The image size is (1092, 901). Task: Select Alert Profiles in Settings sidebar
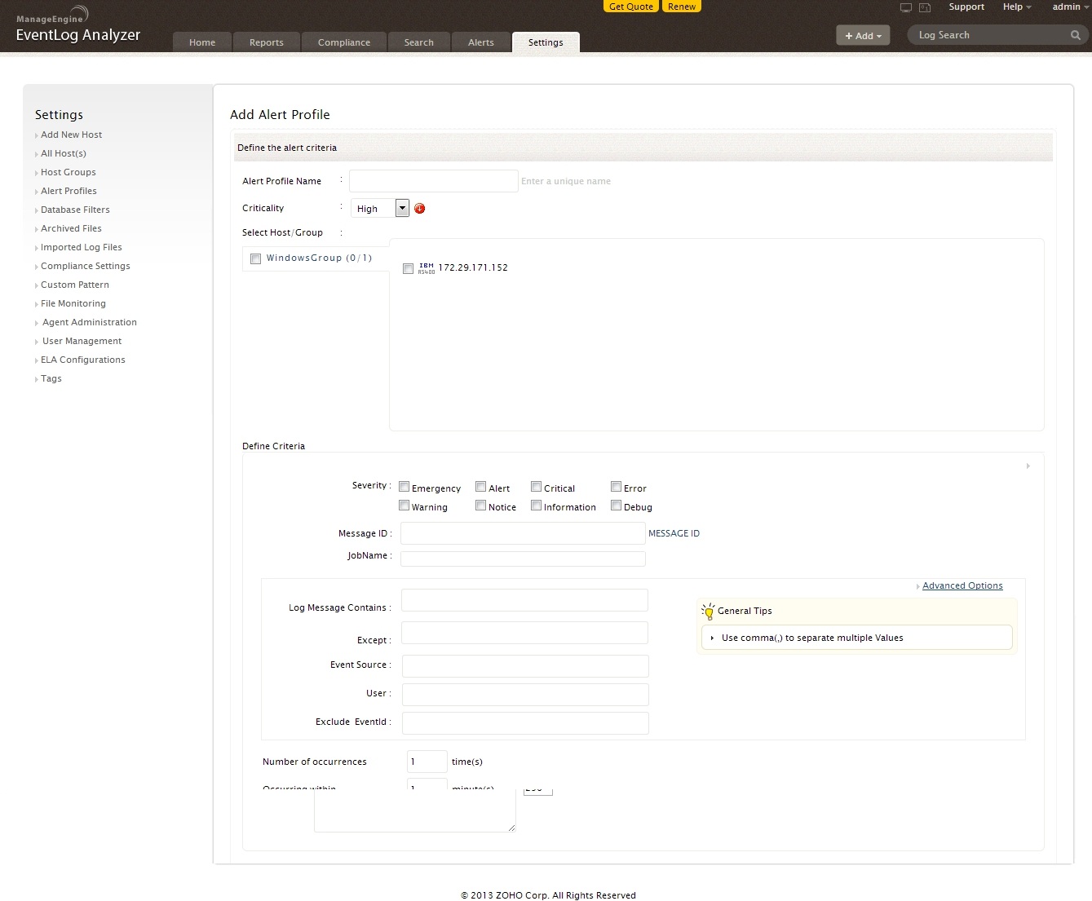69,191
